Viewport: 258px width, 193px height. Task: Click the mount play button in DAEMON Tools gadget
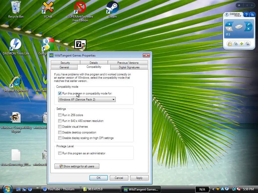click(229, 24)
